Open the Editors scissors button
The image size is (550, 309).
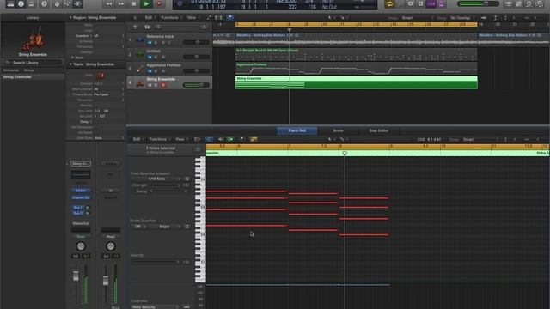77,3
